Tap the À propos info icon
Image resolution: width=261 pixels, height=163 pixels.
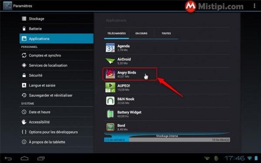[24, 142]
